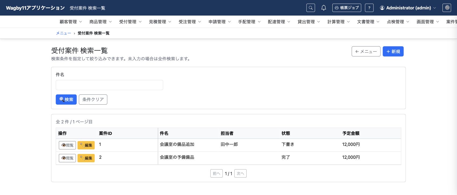Screen dimensions: 457x195
Task: Select the 完了 status cell
Action: coord(310,158)
